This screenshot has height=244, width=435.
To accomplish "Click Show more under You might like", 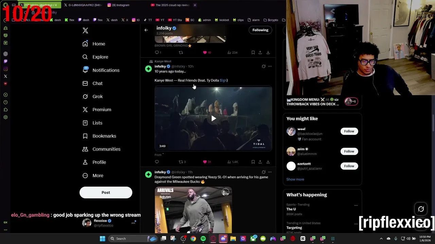I will pos(295,179).
